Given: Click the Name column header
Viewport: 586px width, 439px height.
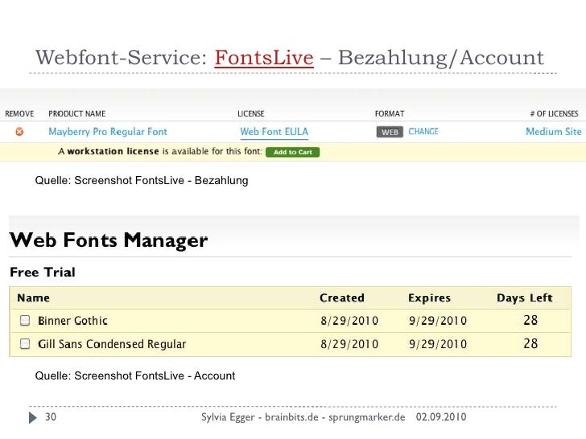Looking at the screenshot, I should pos(33,297).
